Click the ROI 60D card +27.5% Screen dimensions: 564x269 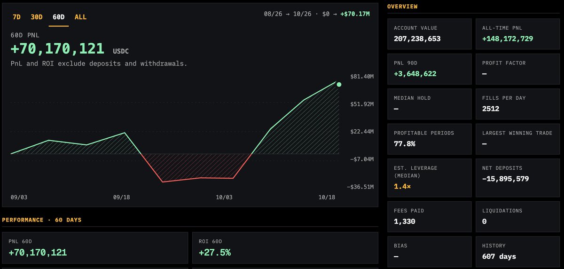tap(285, 247)
